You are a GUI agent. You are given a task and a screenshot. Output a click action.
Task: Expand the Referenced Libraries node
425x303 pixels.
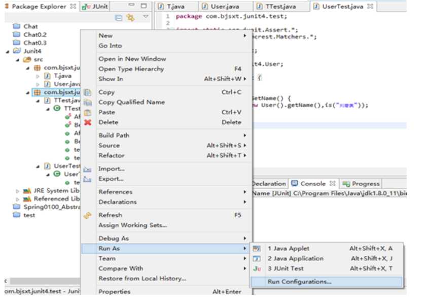[18, 199]
